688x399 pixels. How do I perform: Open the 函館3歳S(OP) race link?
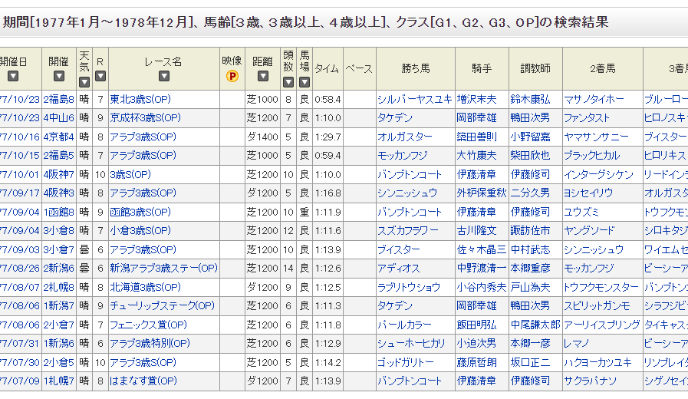tap(140, 213)
